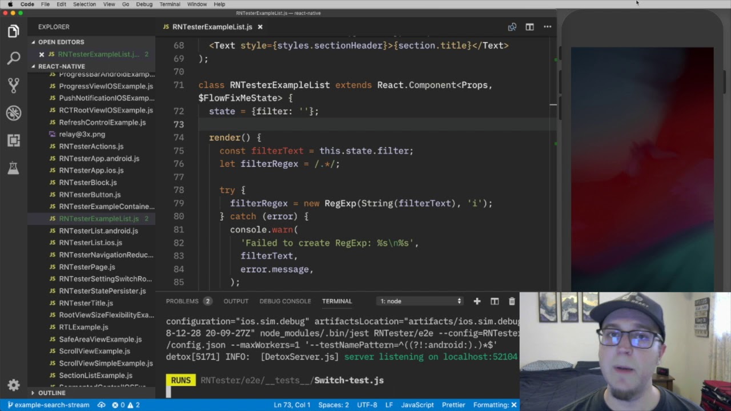Screen dimensions: 731x411
Task: Open the Go menu
Action: tap(126, 4)
